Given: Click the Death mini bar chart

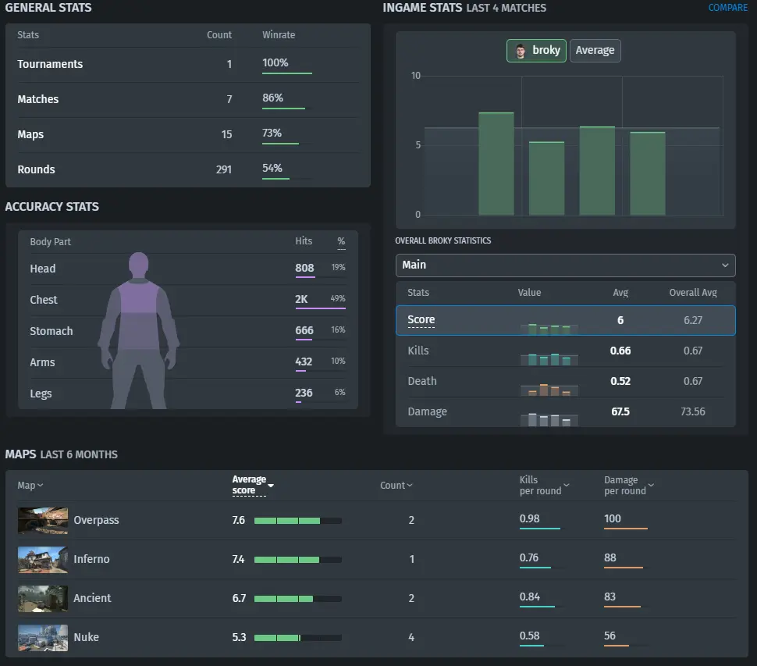Looking at the screenshot, I should (x=549, y=390).
